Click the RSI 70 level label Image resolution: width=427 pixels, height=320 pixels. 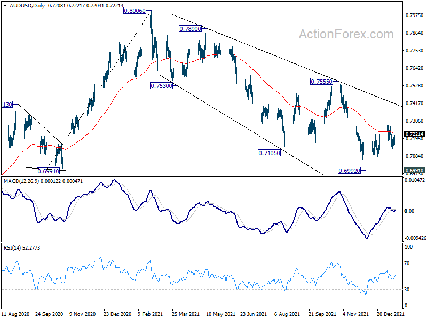pos(407,263)
